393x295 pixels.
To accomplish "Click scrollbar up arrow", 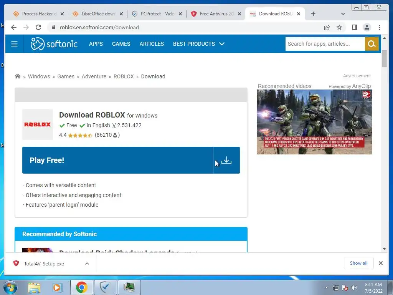I will (x=385, y=38).
